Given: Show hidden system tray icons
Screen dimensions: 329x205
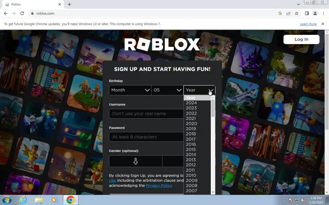Looking at the screenshot, I should tap(284, 200).
